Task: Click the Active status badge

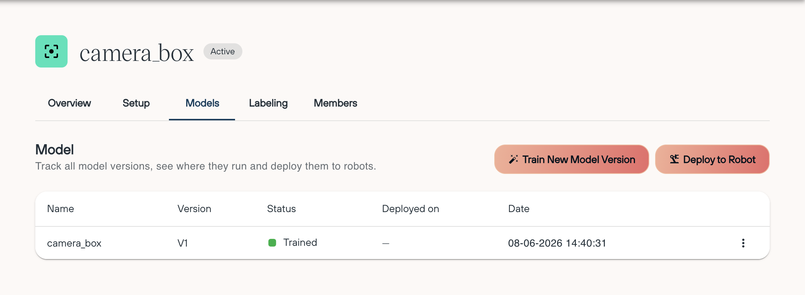Action: 223,51
